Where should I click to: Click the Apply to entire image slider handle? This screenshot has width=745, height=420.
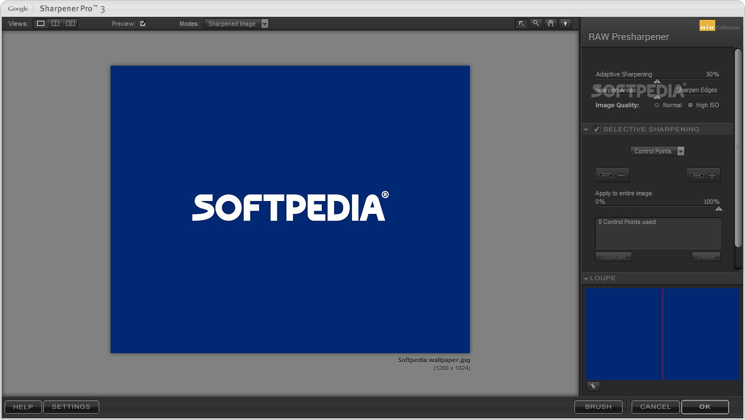pos(719,208)
